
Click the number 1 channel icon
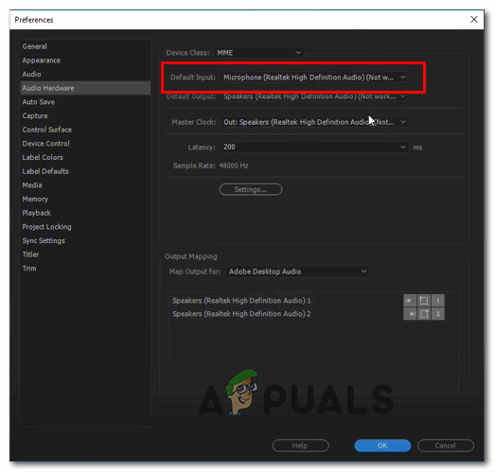click(x=437, y=301)
